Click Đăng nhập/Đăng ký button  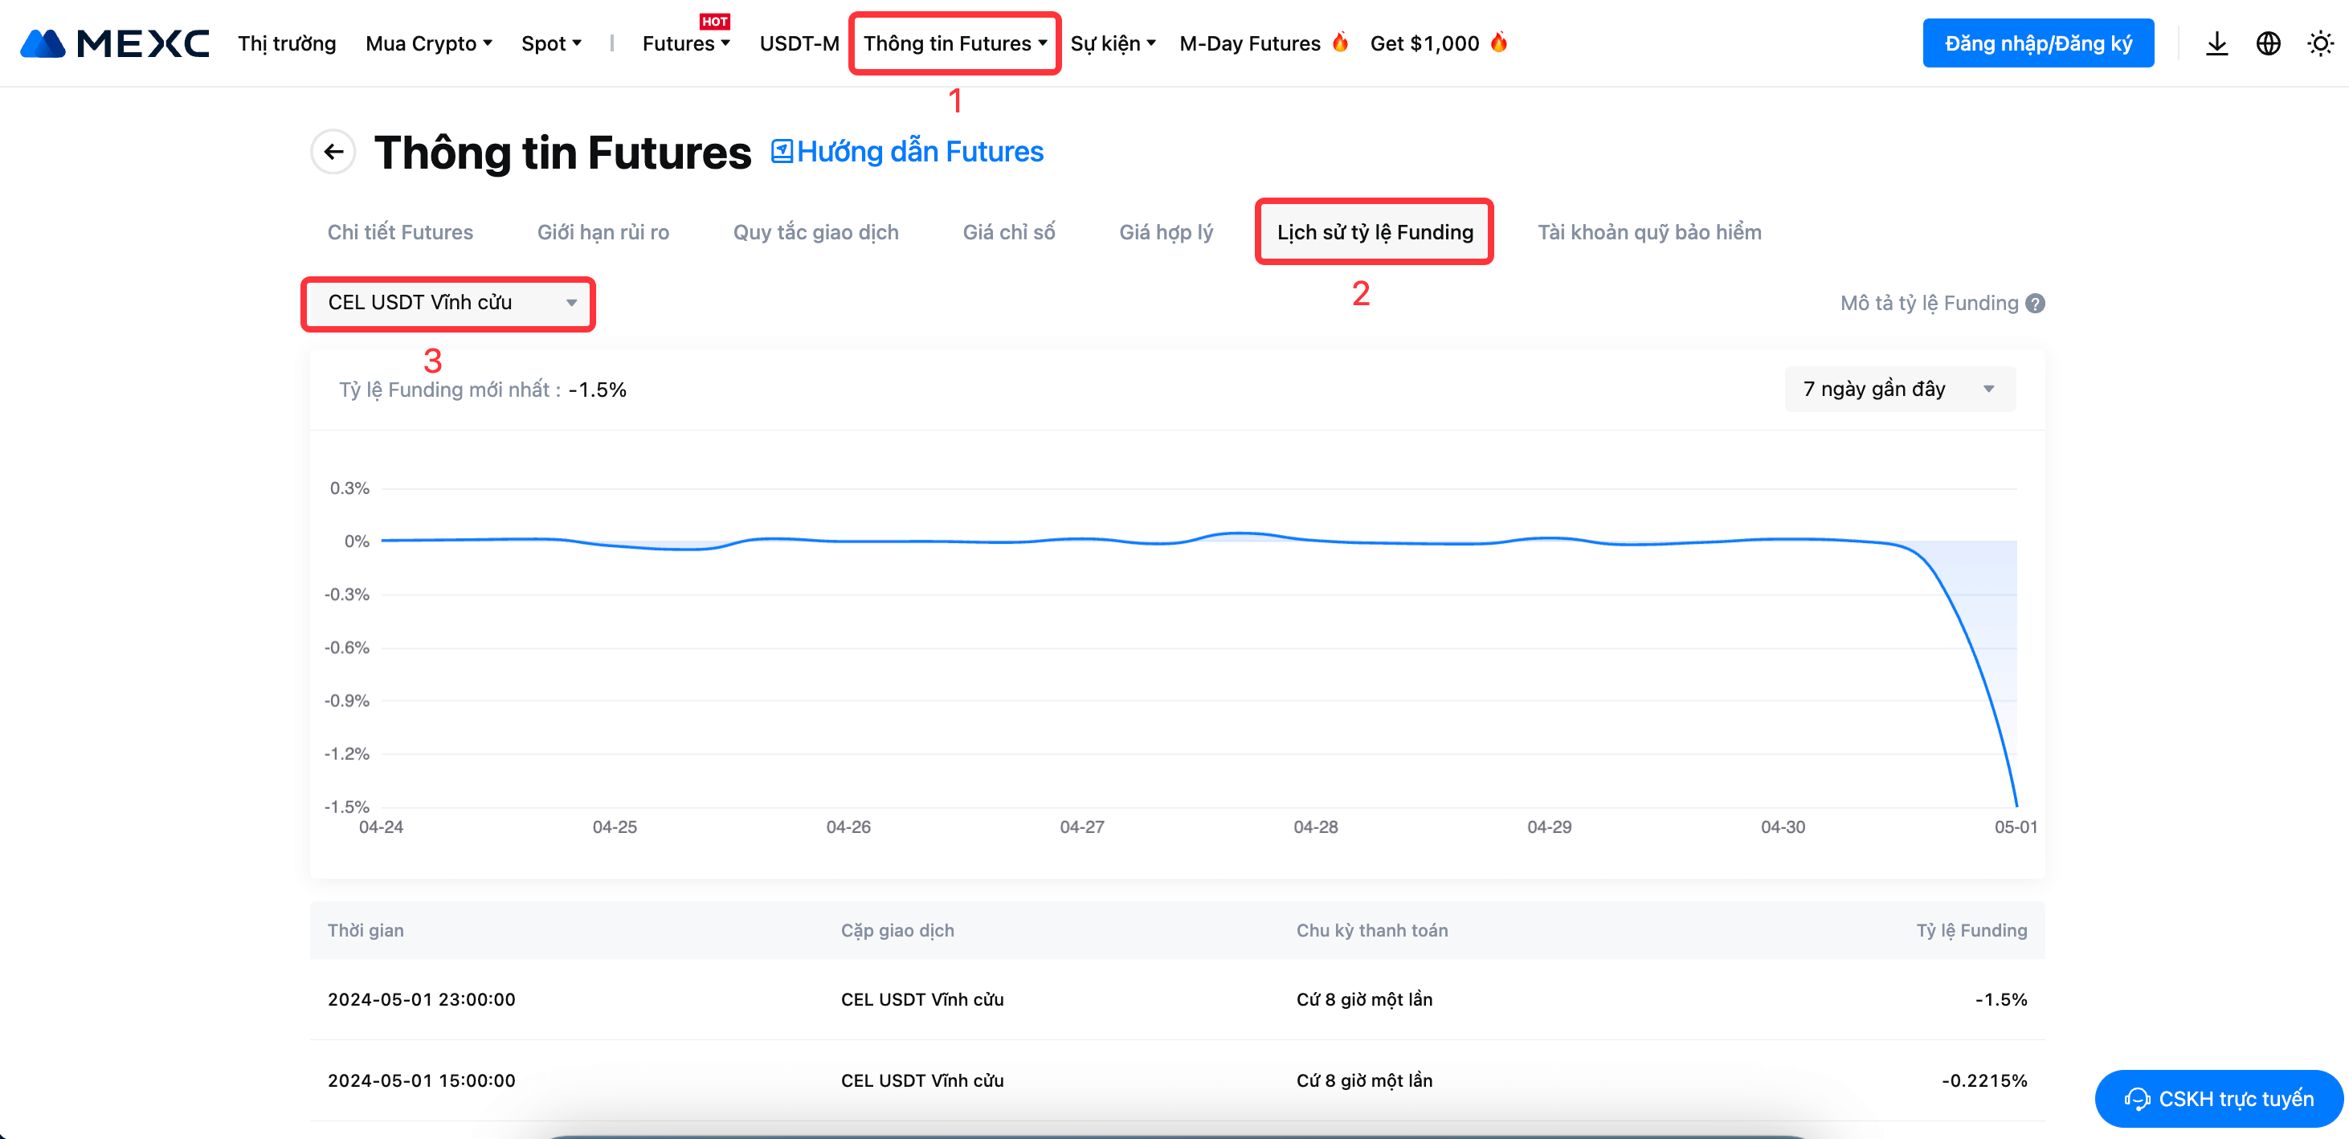click(x=2037, y=43)
